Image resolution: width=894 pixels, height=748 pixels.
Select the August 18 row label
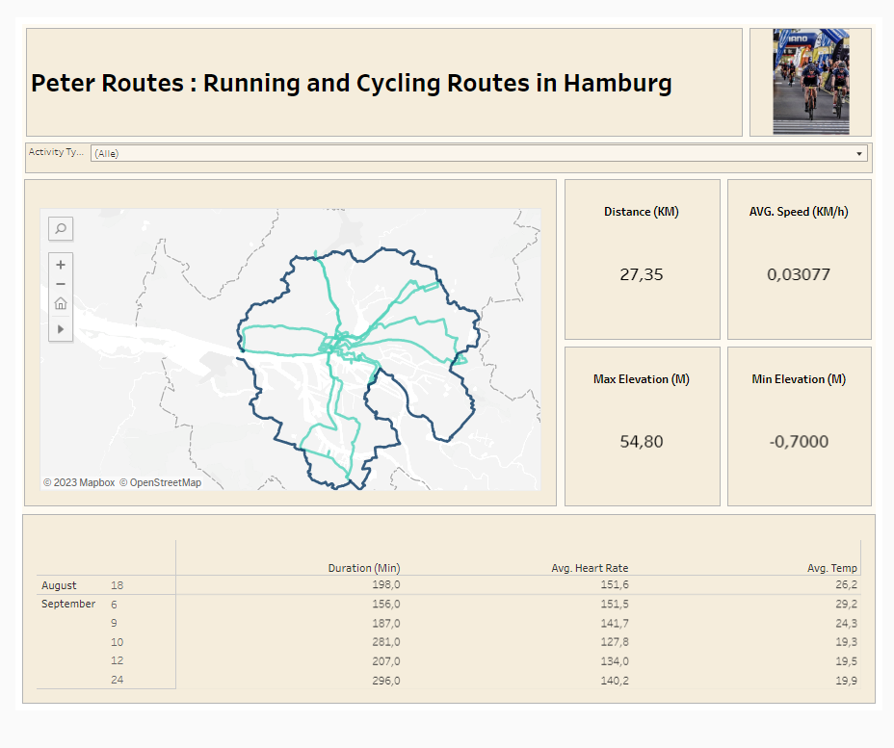117,585
